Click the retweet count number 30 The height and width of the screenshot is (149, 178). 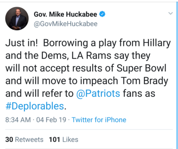click(x=9, y=139)
